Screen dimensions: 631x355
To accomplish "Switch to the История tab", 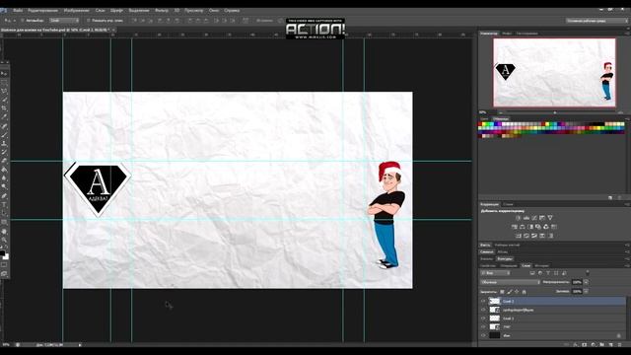I will [541, 265].
